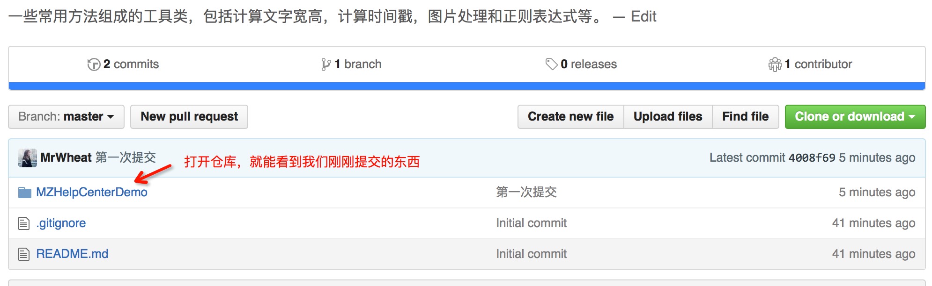Click the Create new file button
The image size is (932, 286).
coord(570,117)
